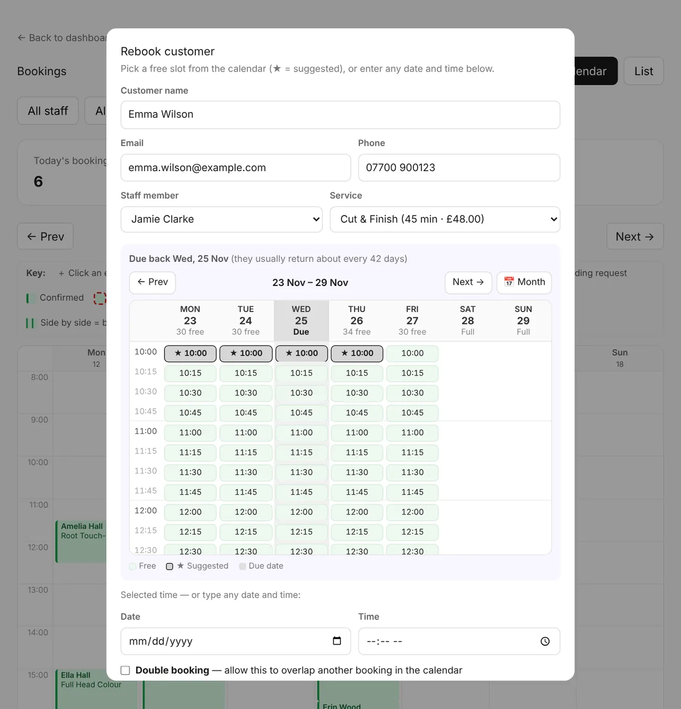Choose the 10:30 slot on Tuesday 24
The width and height of the screenshot is (681, 709).
click(246, 393)
